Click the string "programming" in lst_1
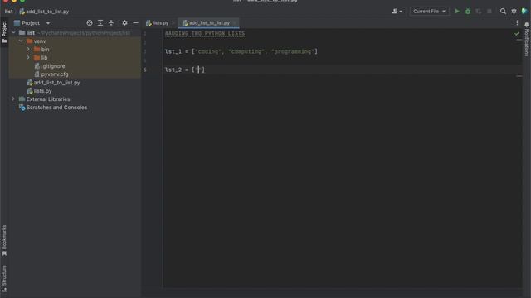Image resolution: width=531 pixels, height=298 pixels. coord(293,51)
